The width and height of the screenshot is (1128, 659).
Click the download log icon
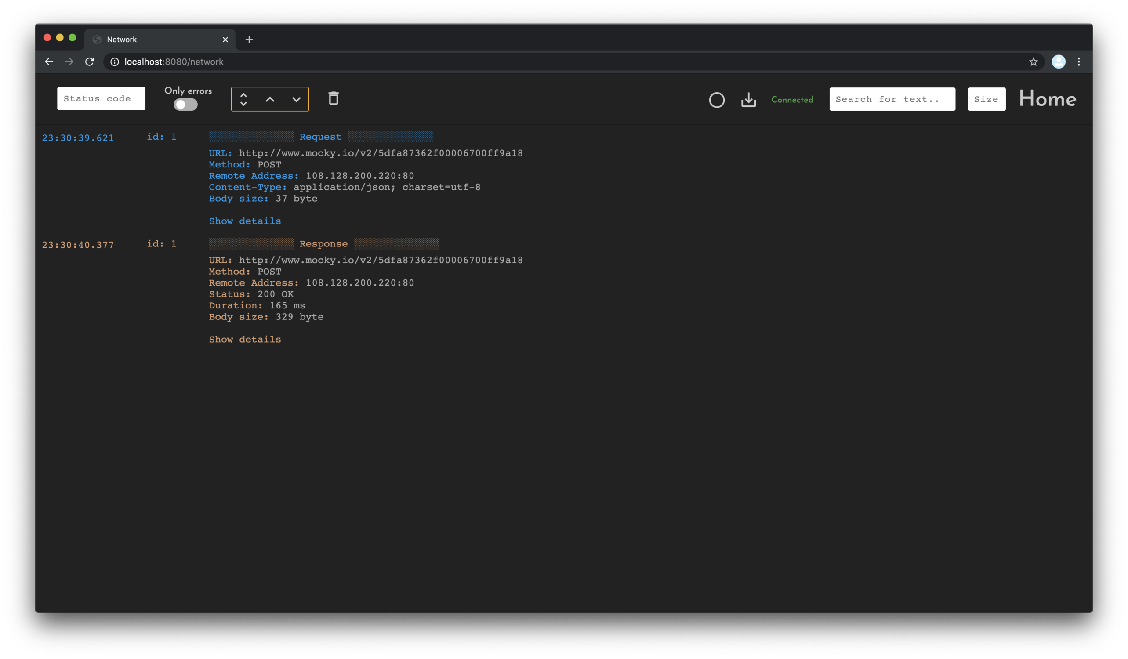click(748, 100)
